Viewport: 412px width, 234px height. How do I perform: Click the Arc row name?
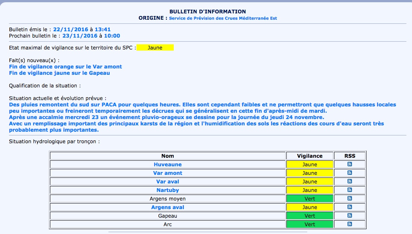point(168,224)
